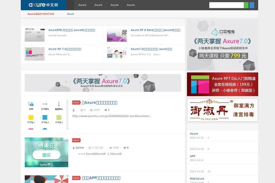Open the Axure RP 8 Beta article title
Viewport: 275px width, 183px height.
click(155, 30)
